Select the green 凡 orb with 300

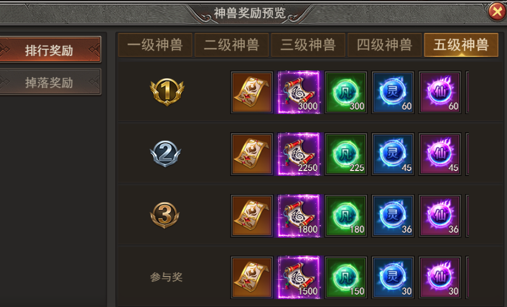[x=345, y=92]
